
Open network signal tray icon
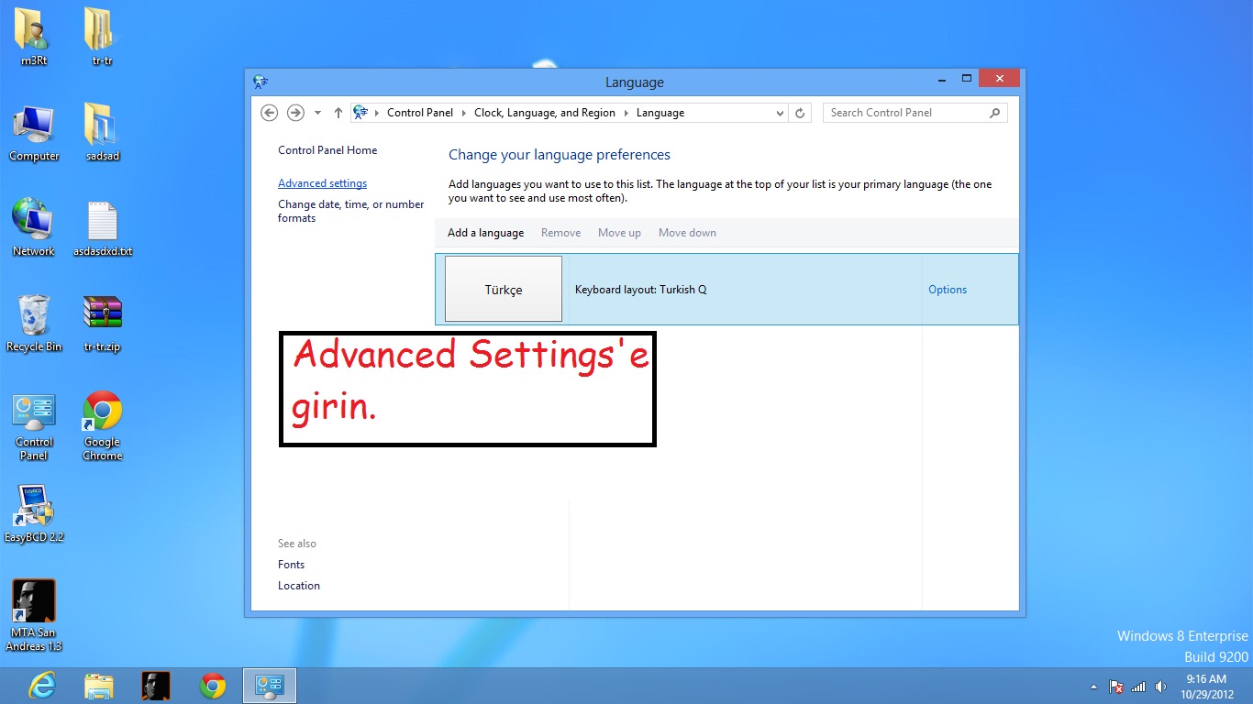tap(1138, 686)
